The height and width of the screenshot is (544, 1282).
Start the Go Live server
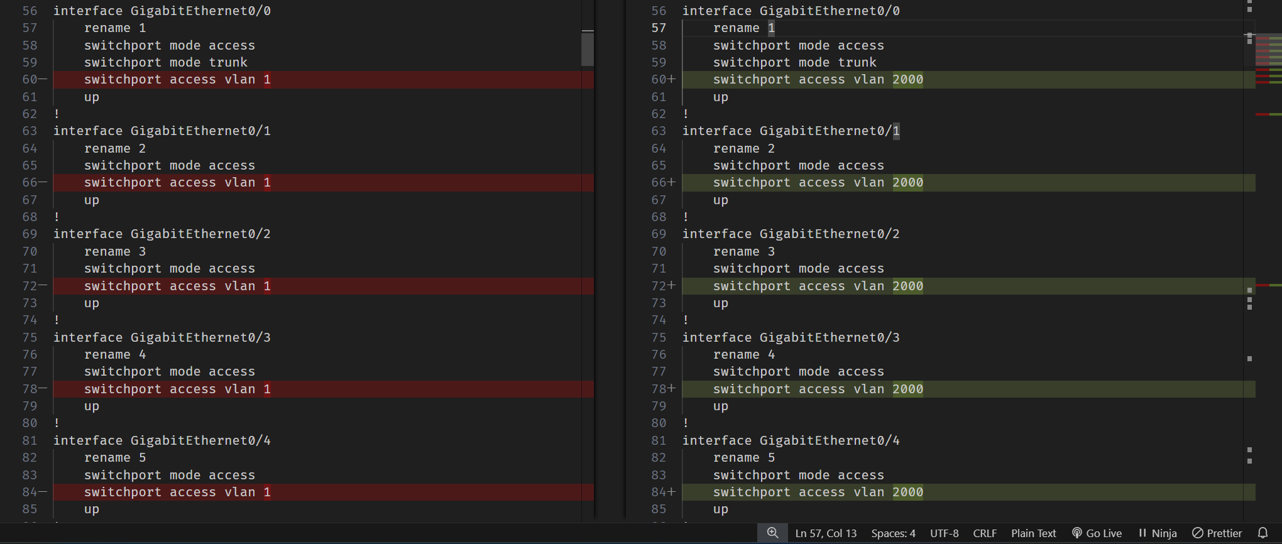tap(1097, 533)
